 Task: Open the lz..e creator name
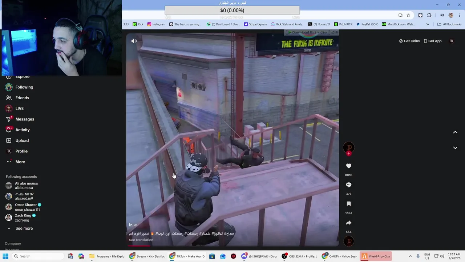coord(133,225)
